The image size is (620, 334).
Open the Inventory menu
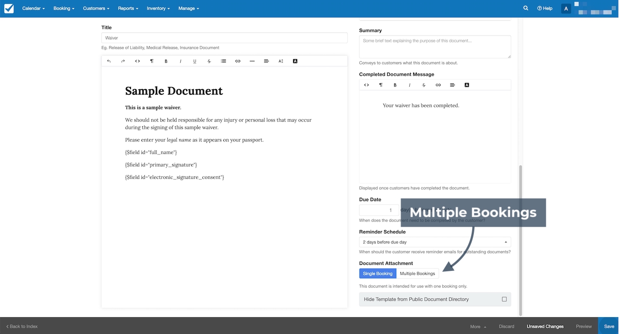pos(158,8)
